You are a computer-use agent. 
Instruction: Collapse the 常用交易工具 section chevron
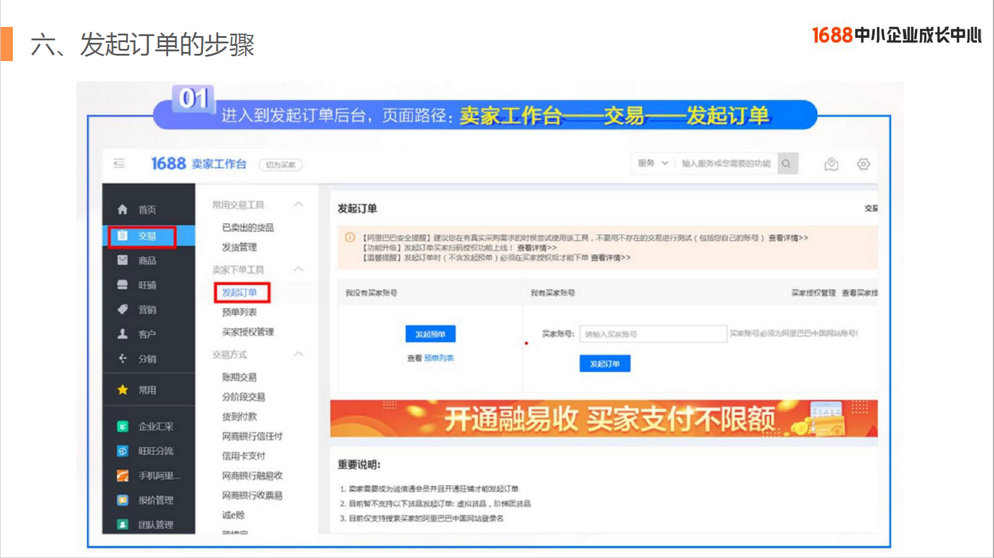pos(298,204)
